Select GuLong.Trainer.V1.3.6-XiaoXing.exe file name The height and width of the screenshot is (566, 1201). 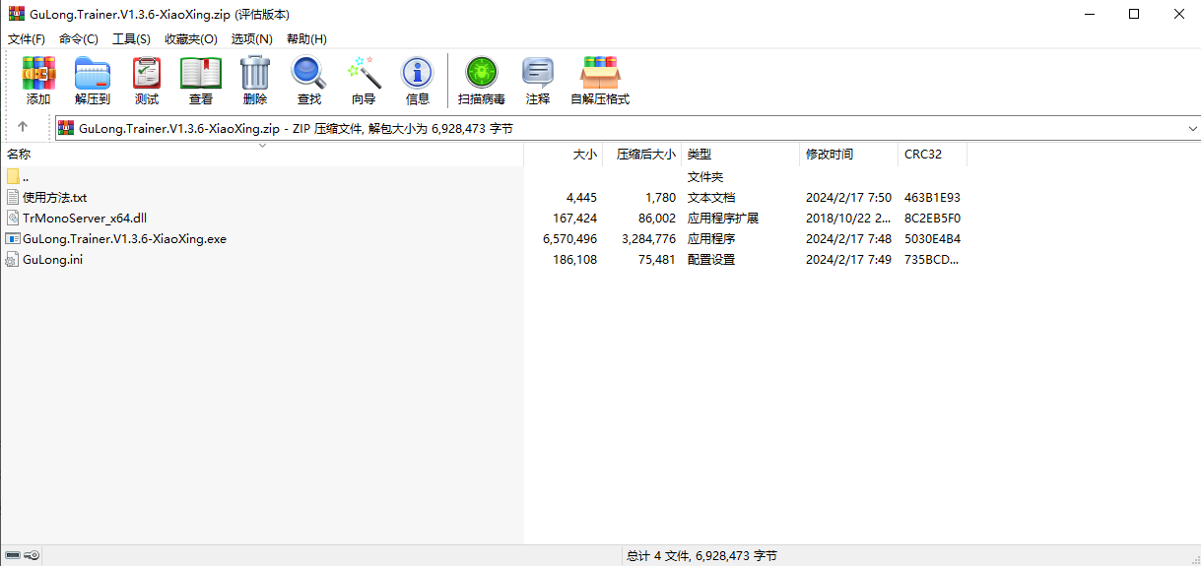pos(124,239)
